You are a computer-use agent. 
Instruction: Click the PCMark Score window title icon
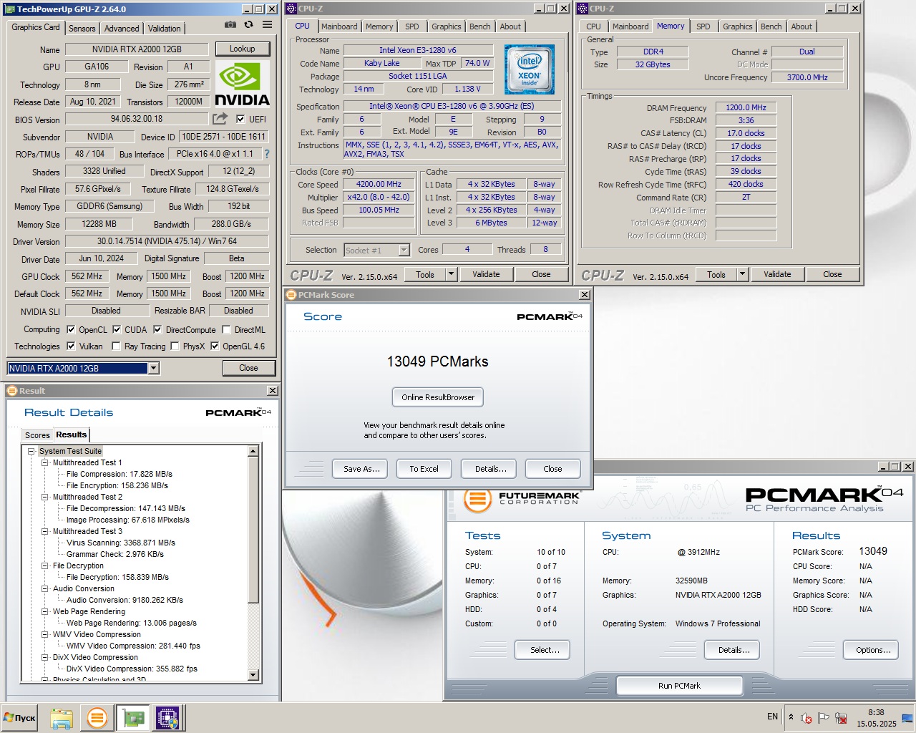(291, 295)
